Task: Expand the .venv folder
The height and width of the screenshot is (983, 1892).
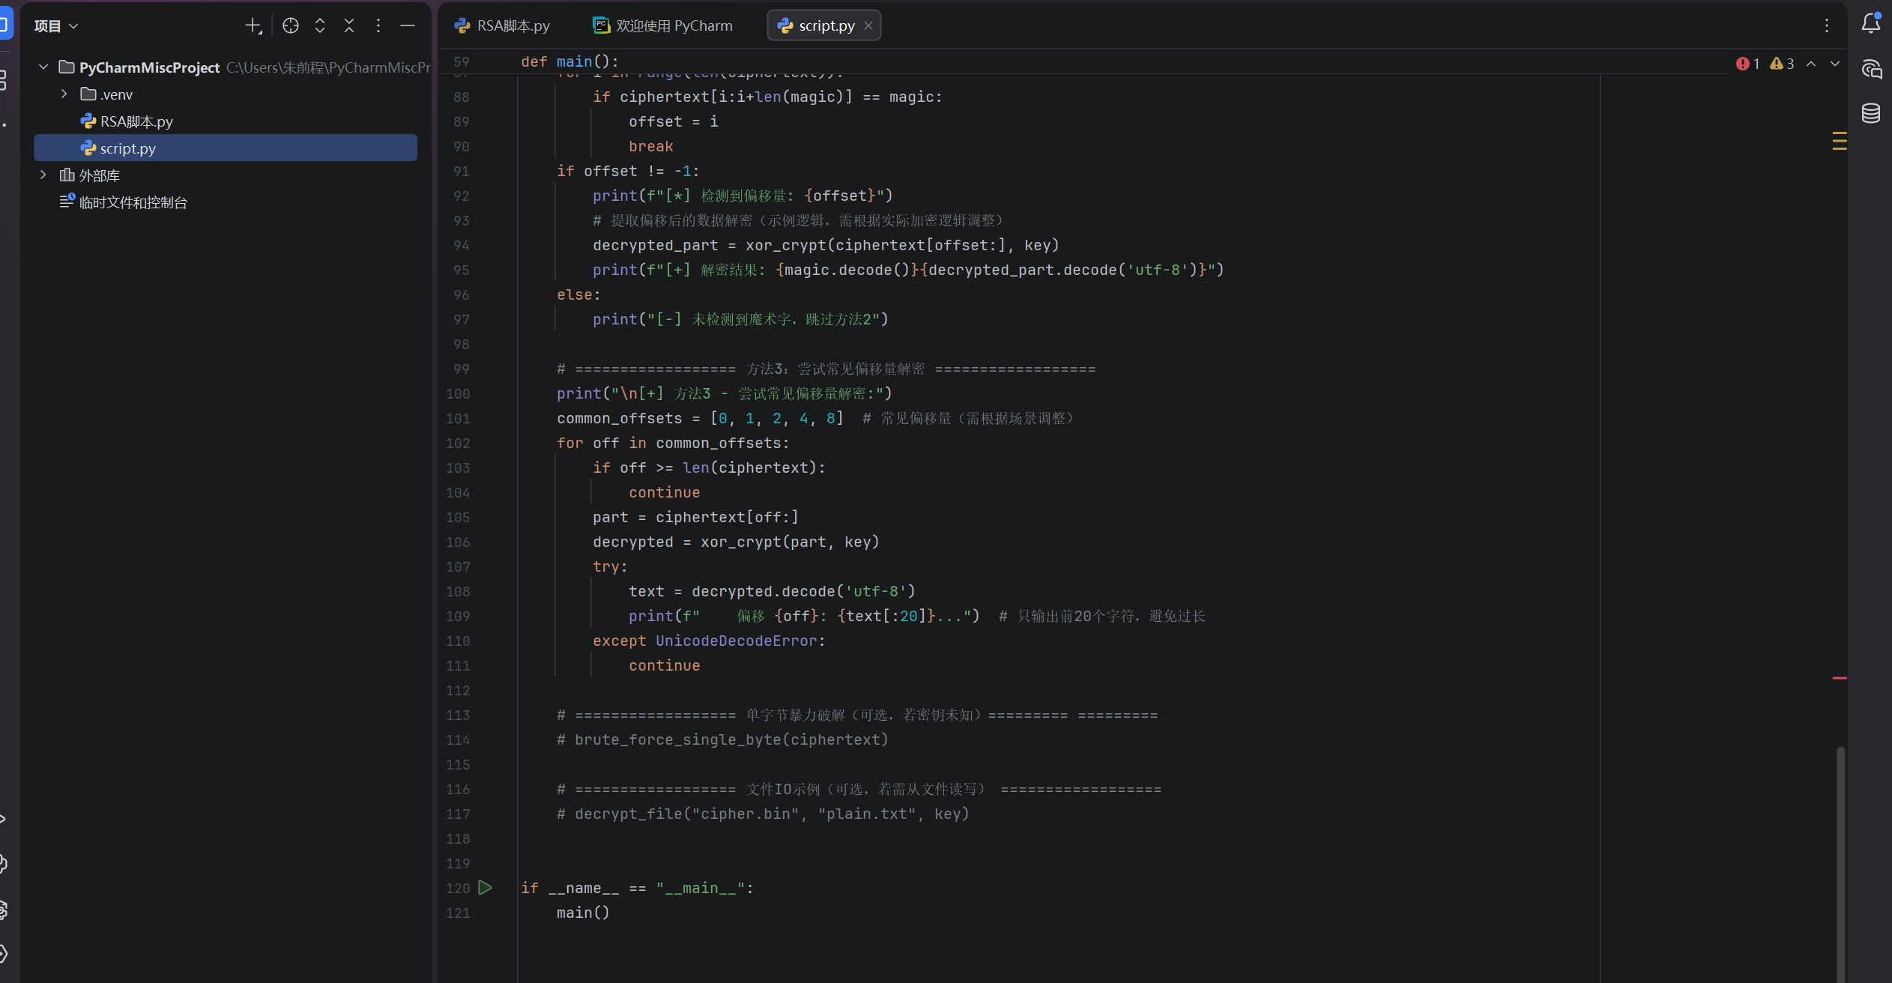Action: click(64, 94)
